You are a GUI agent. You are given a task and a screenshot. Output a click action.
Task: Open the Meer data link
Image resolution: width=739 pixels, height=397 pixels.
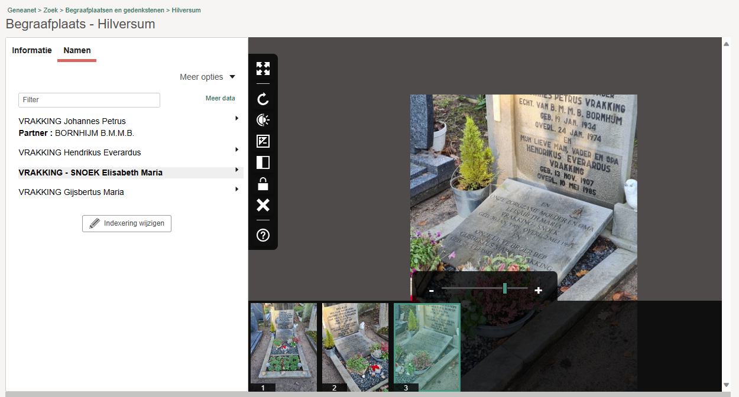coord(220,98)
